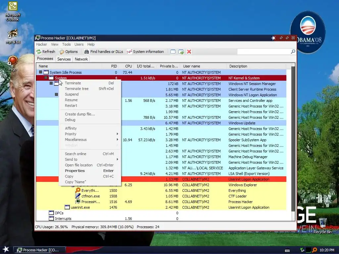
Task: Click Physical memory status bar entry
Action: click(103, 227)
